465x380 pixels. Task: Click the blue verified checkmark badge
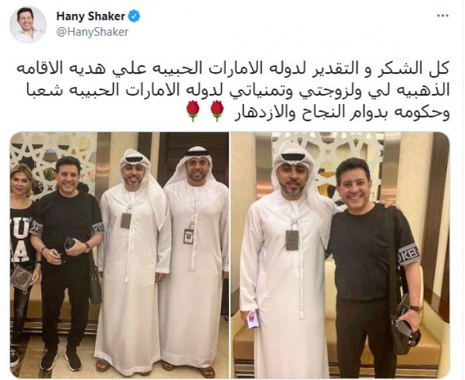tap(134, 17)
